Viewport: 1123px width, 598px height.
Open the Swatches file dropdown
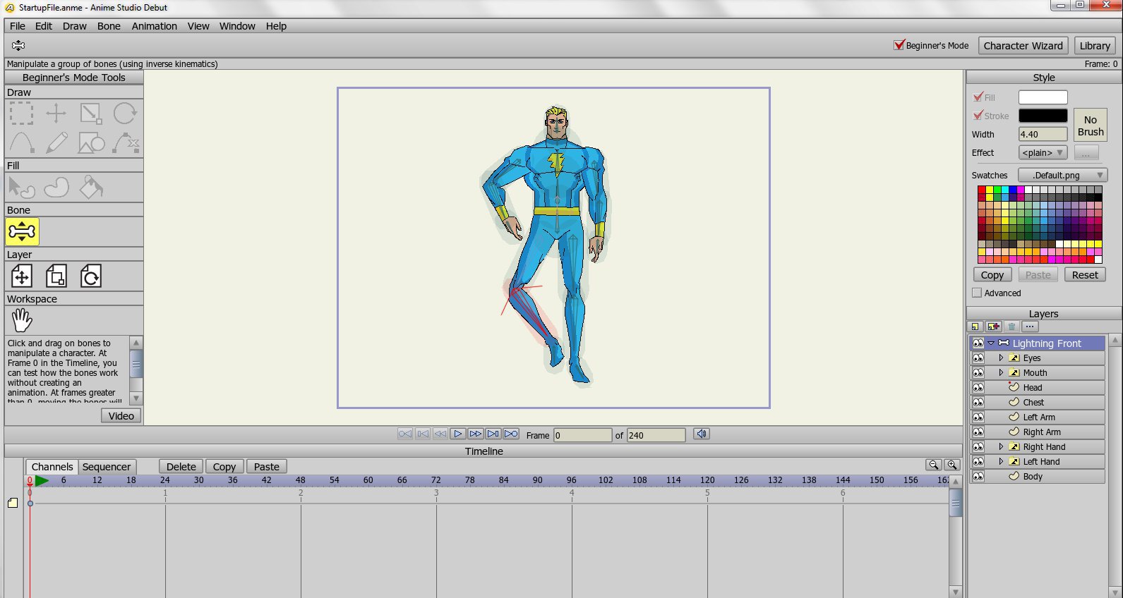[x=1062, y=175]
